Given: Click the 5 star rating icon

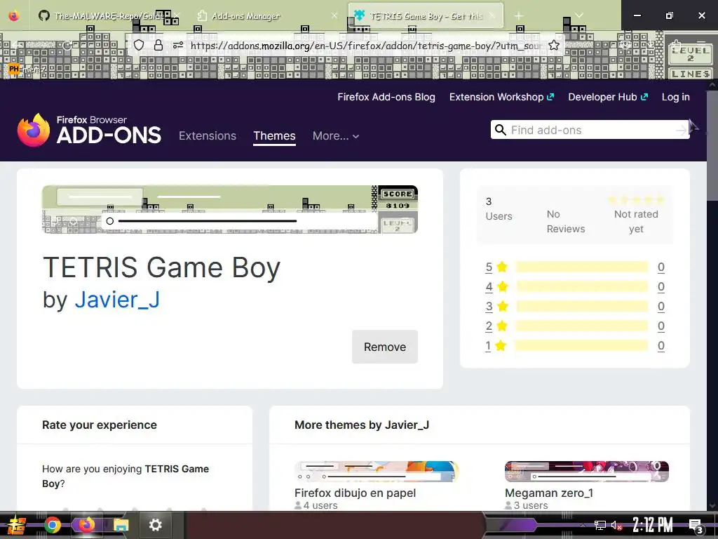Looking at the screenshot, I should point(502,267).
